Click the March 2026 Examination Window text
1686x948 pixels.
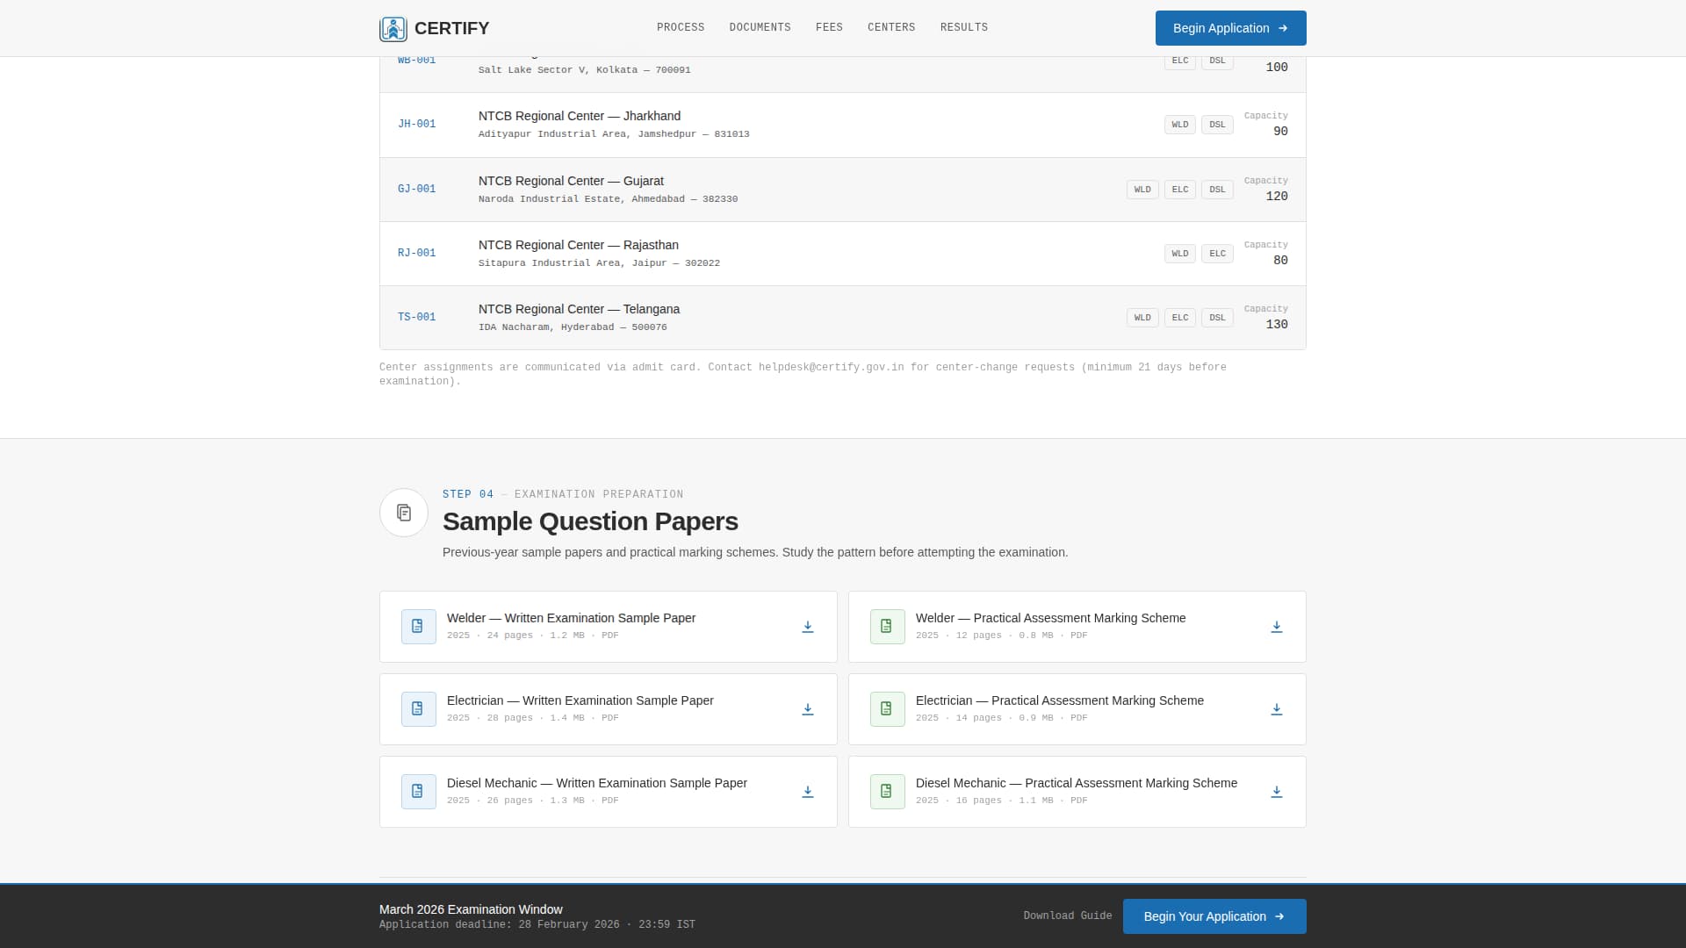click(471, 909)
